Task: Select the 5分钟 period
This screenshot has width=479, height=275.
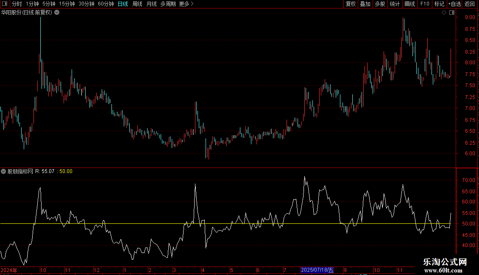Action: tap(49, 4)
